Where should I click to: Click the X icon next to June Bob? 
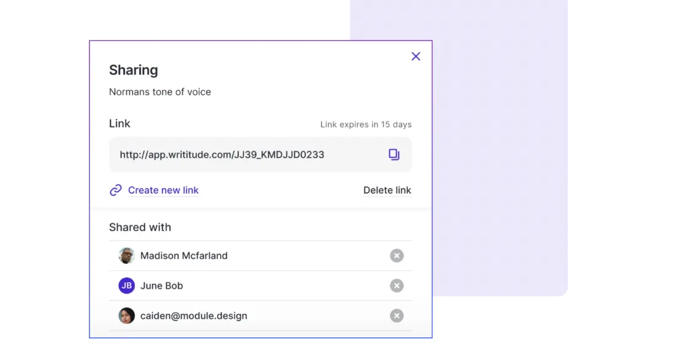click(x=397, y=286)
